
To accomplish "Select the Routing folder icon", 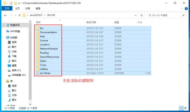I will [x=38, y=53].
